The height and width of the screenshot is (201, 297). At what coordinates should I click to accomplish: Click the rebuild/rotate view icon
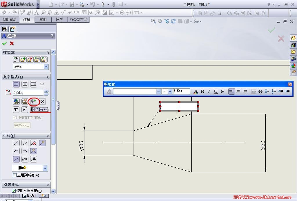[173, 21]
